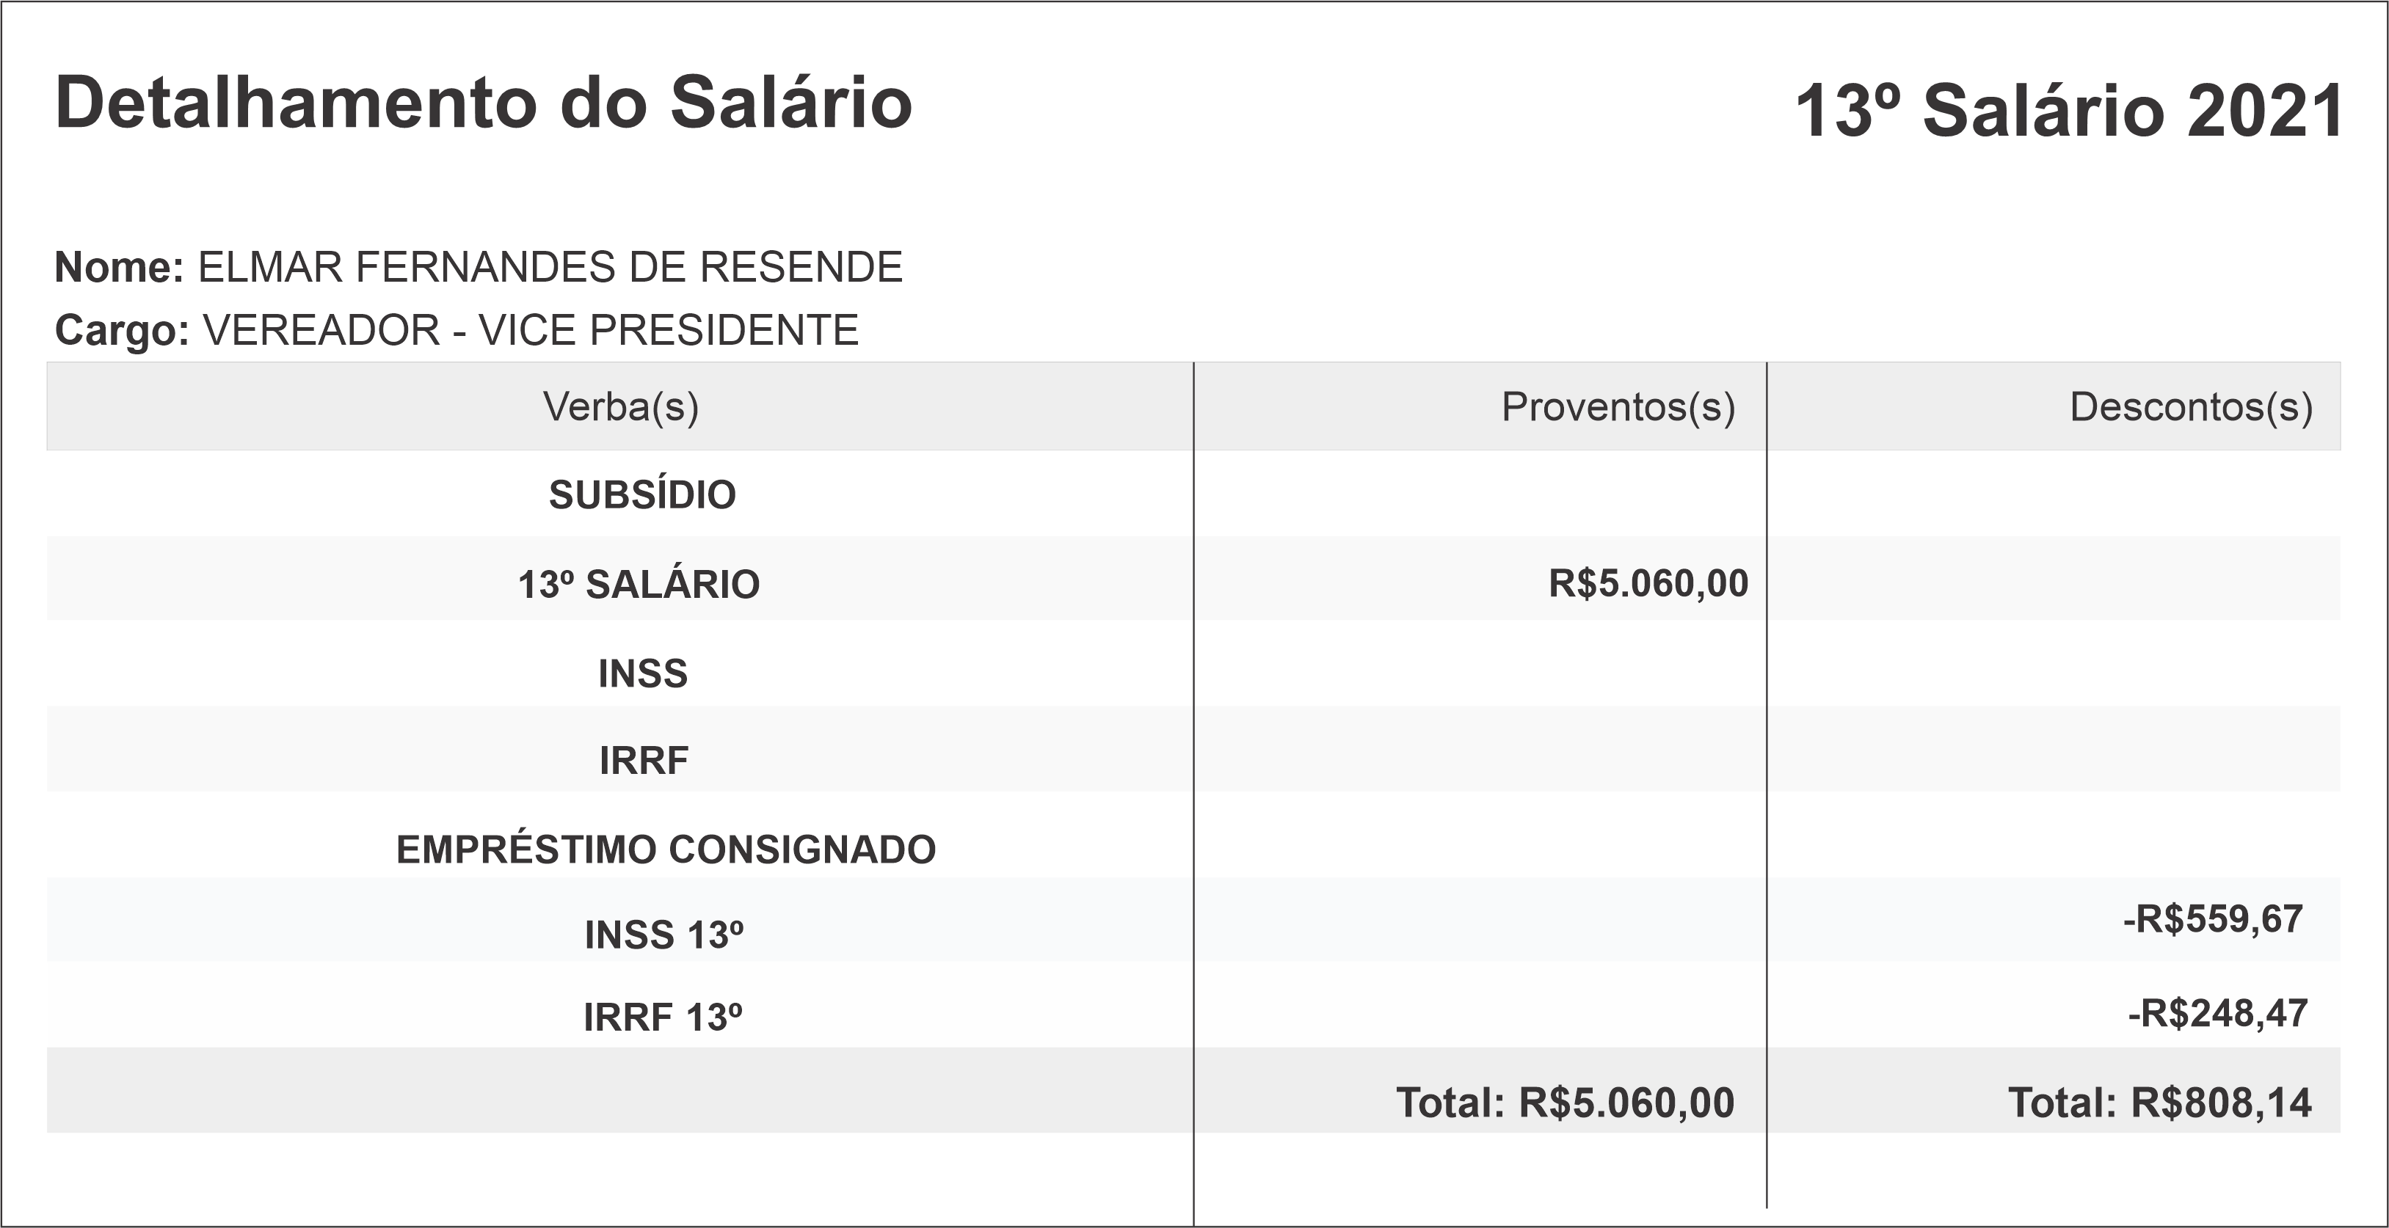2389x1228 pixels.
Task: Select the "IRRF 13º" row label
Action: [x=662, y=1017]
